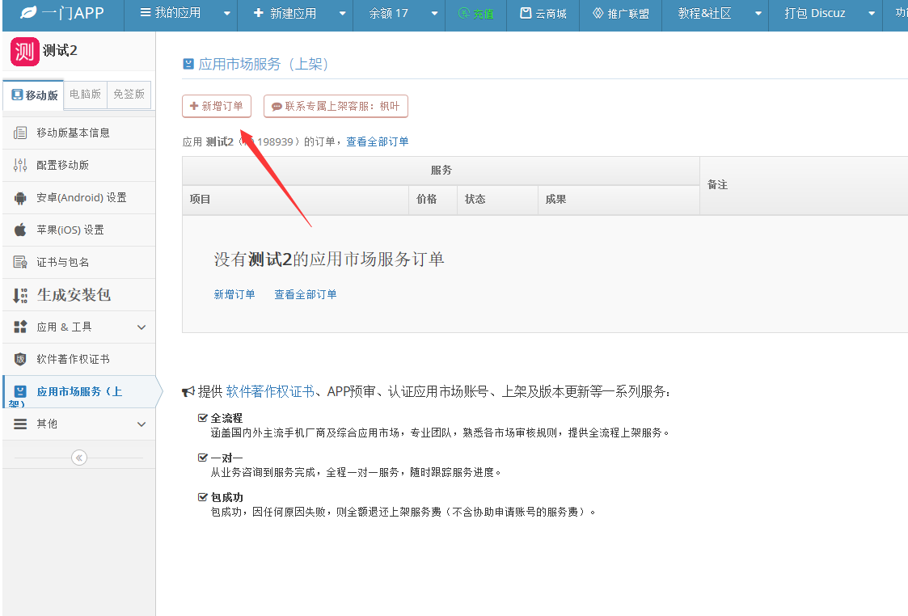This screenshot has height=616, width=908.
Task: Click the 移动版 tab device icon
Action: [17, 95]
